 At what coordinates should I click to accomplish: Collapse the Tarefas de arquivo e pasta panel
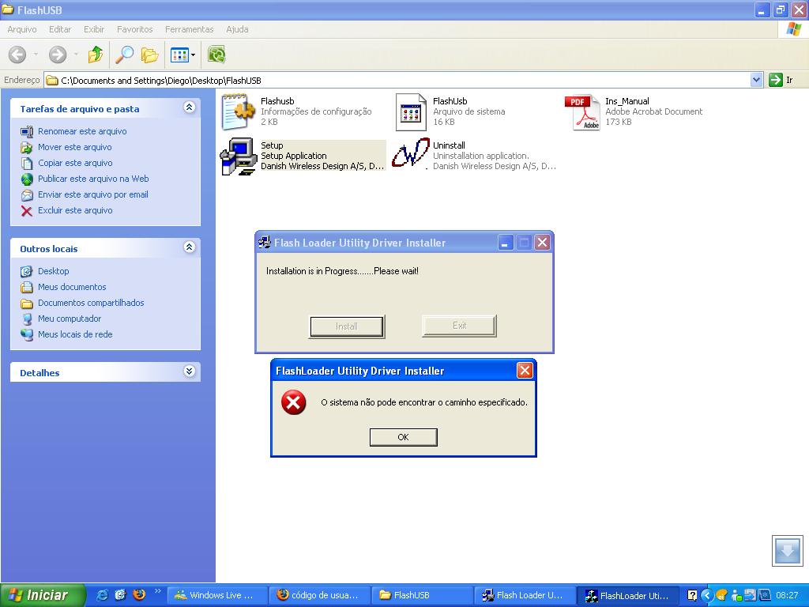190,107
